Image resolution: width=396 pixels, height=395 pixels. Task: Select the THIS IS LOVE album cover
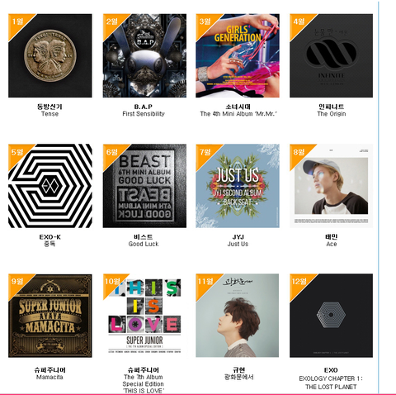pos(144,316)
